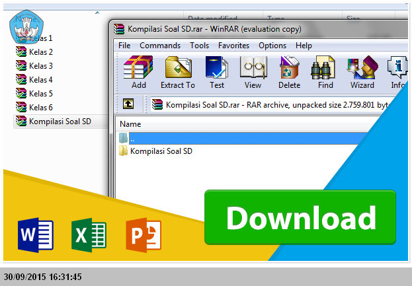The height and width of the screenshot is (286, 412).
Task: Click the Tut Wuri Handayani emblem logo
Action: coord(26,26)
